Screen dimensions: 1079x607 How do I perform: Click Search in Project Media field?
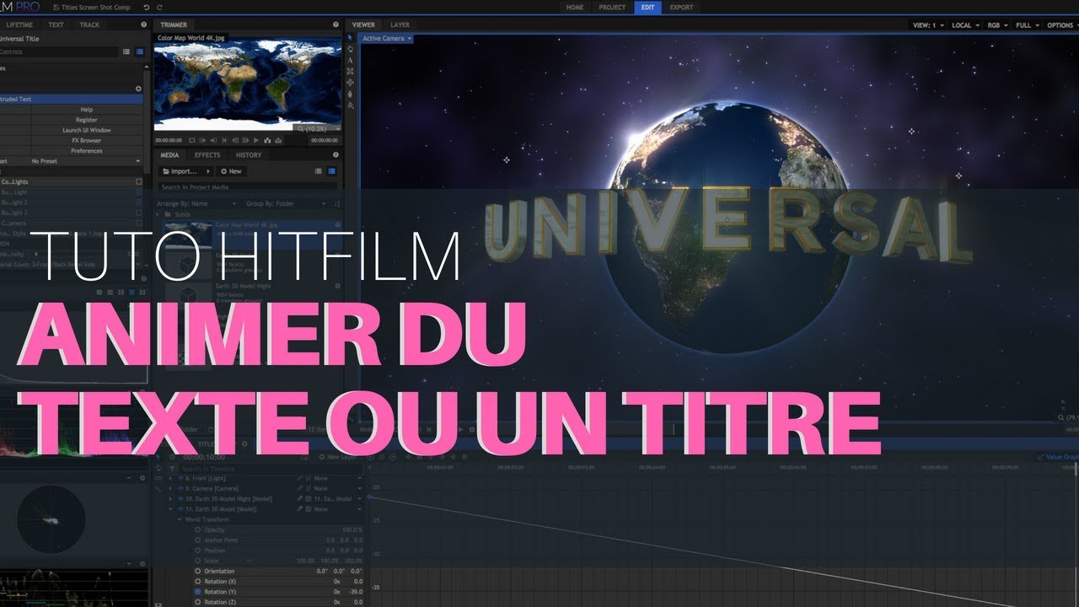coord(248,187)
